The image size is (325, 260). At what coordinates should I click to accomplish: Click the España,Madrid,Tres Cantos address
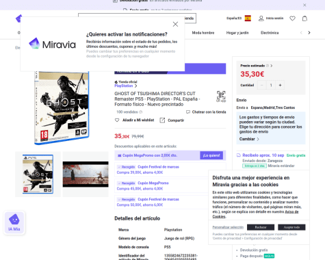(273, 107)
